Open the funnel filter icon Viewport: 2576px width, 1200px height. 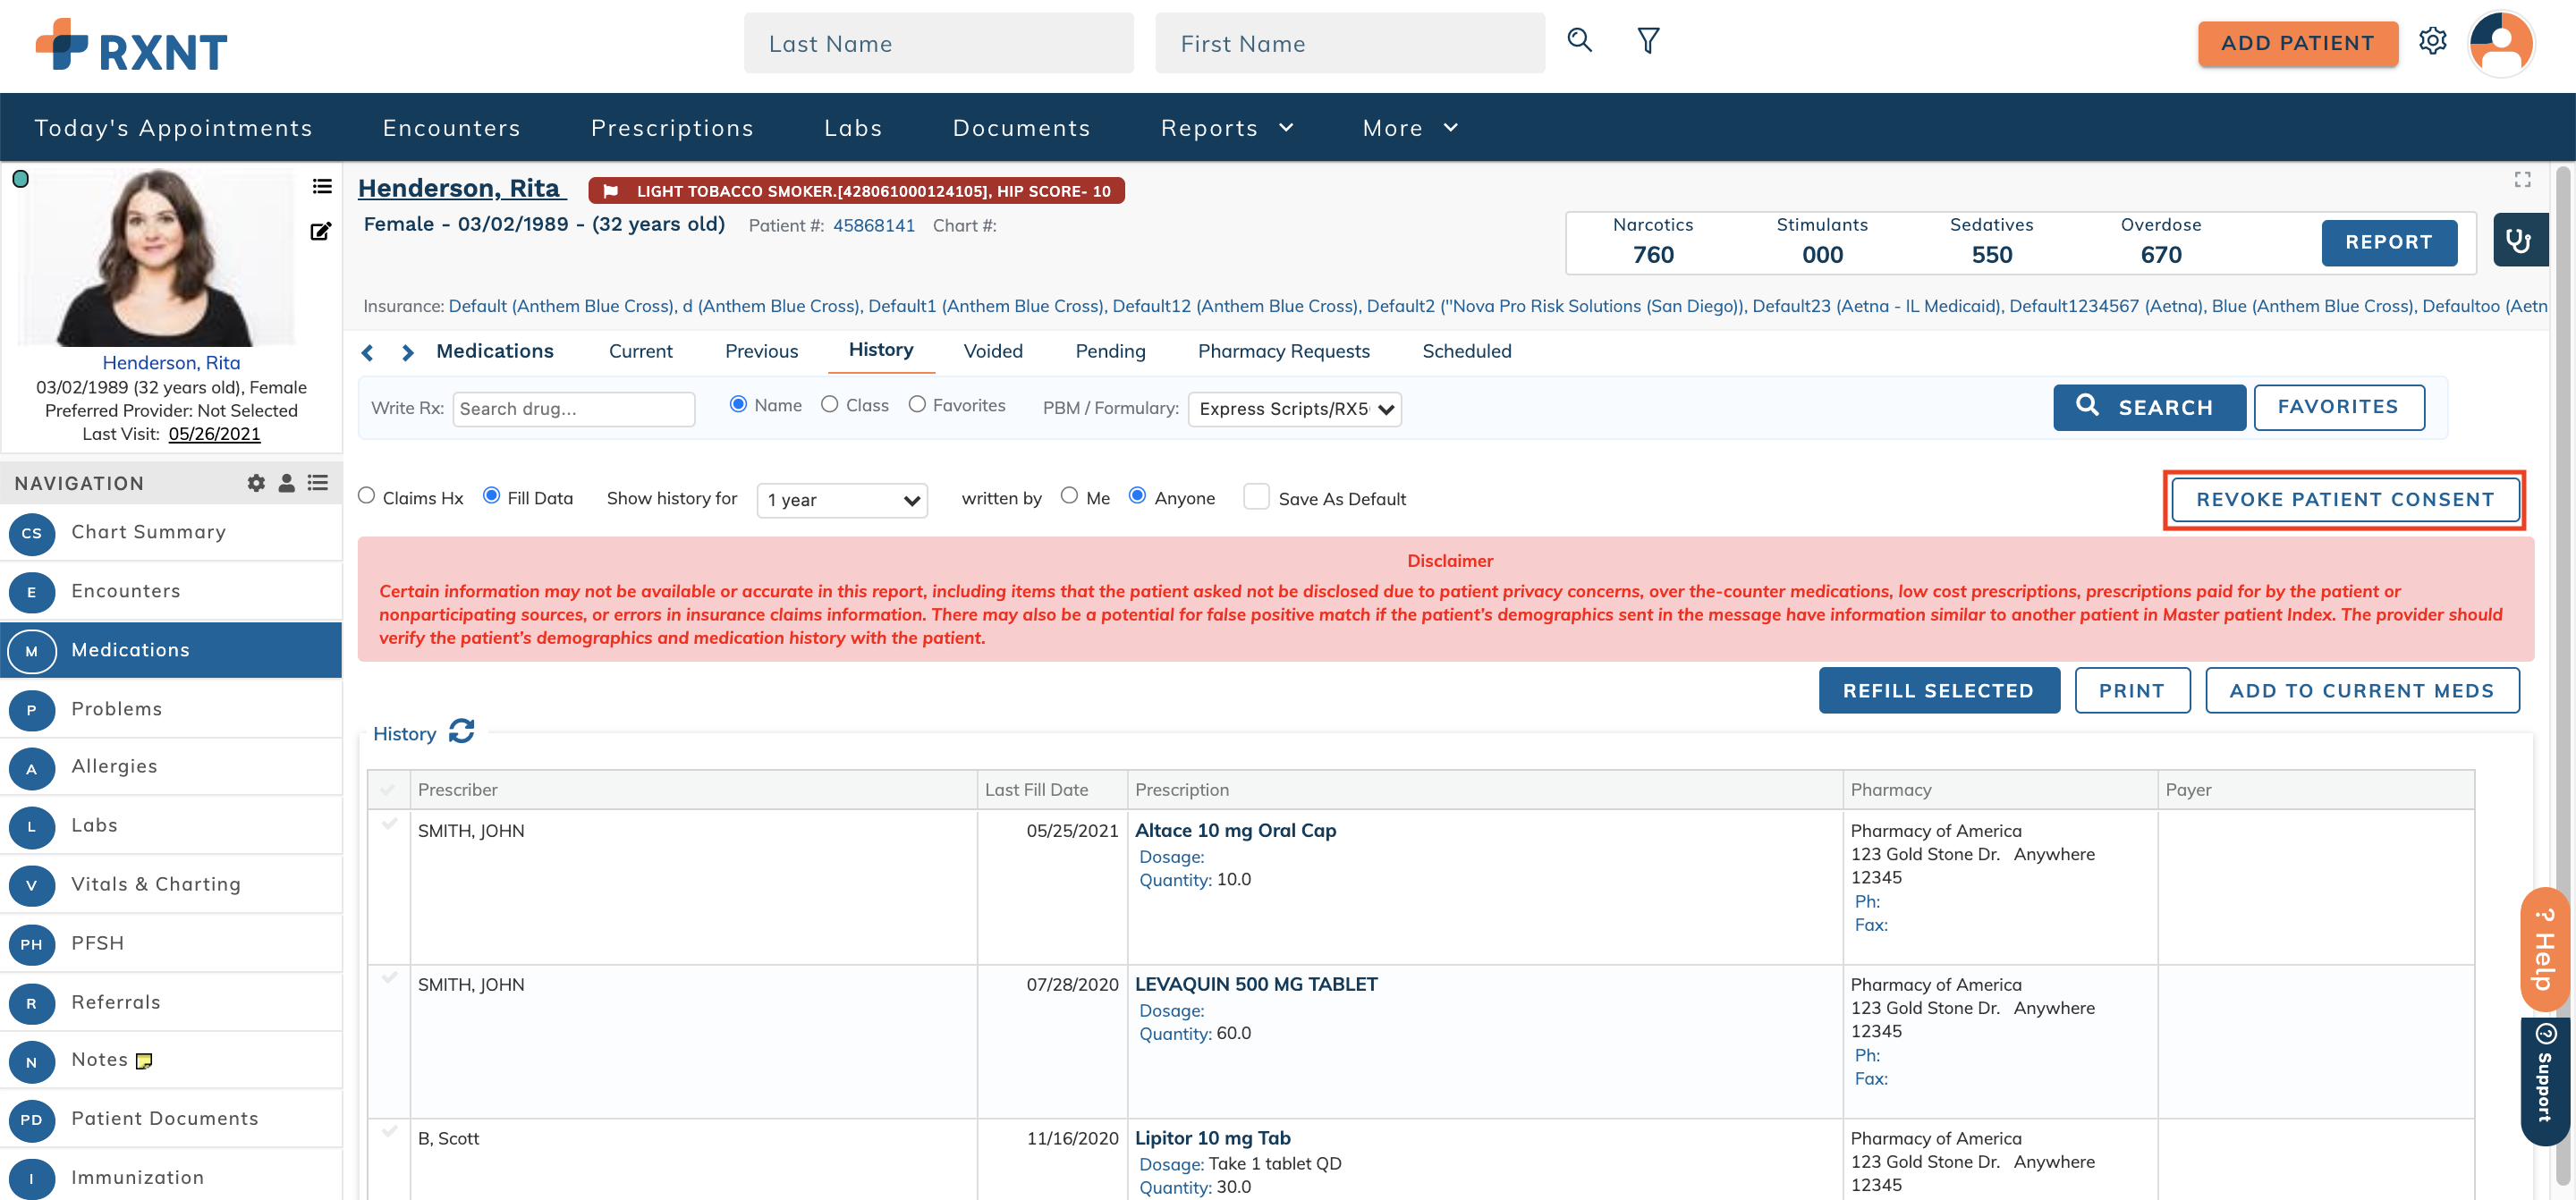[1648, 40]
